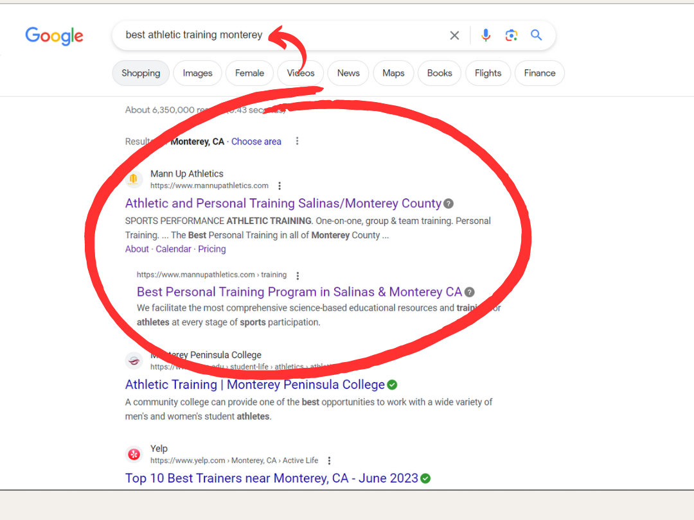Viewport: 694px width, 520px height.
Task: Click the magnifying glass search icon
Action: pos(537,35)
